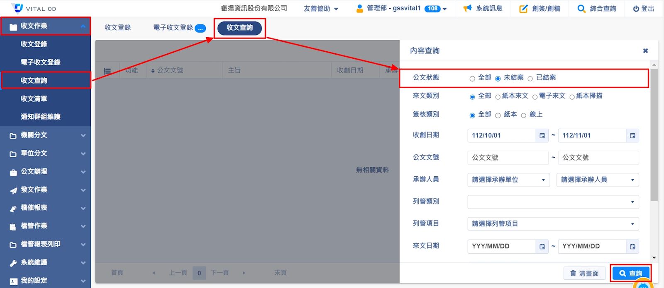Click the 公文辦理 briefcase icon

point(13,172)
